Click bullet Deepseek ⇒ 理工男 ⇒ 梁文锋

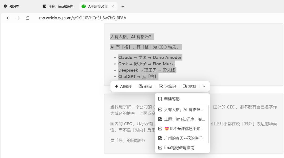[x=147, y=70]
